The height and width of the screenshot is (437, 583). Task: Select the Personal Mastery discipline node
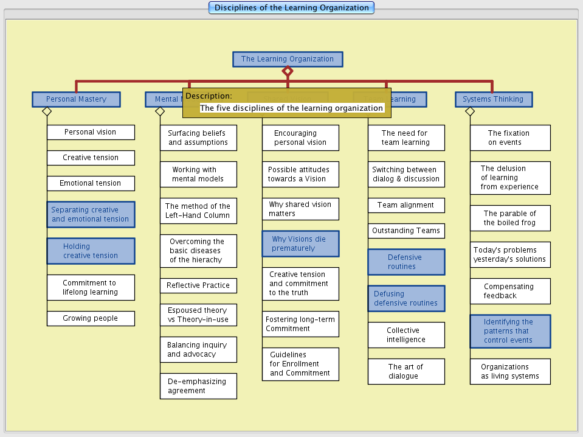pos(76,99)
